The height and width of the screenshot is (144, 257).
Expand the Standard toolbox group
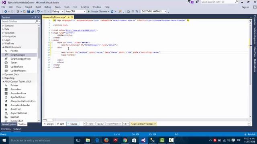pos(3,26)
